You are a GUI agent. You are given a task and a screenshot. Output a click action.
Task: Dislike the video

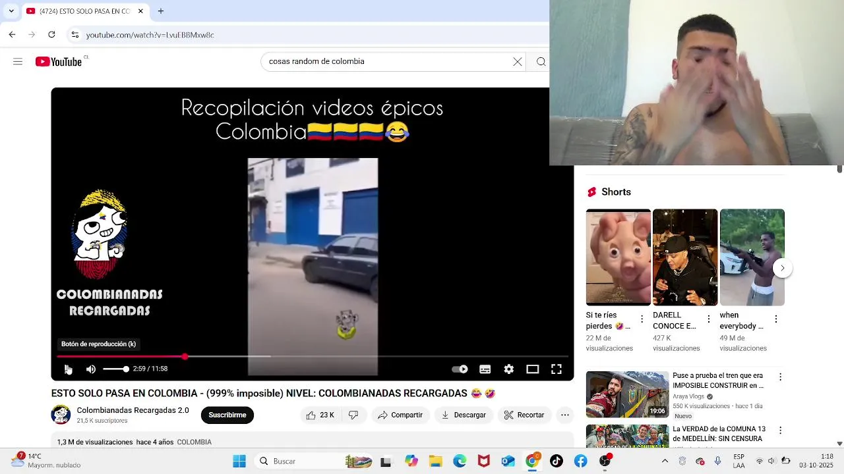click(x=353, y=415)
